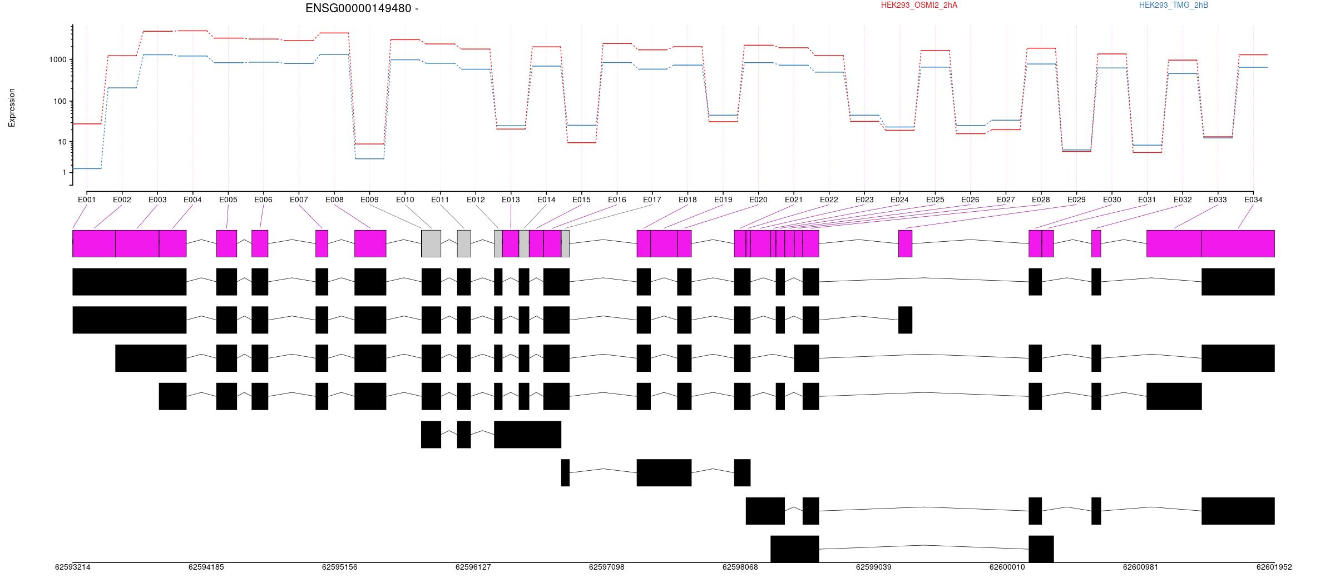Viewport: 1335px width, 578px height.
Task: Click exon label E026
Action: pyautogui.click(x=970, y=200)
